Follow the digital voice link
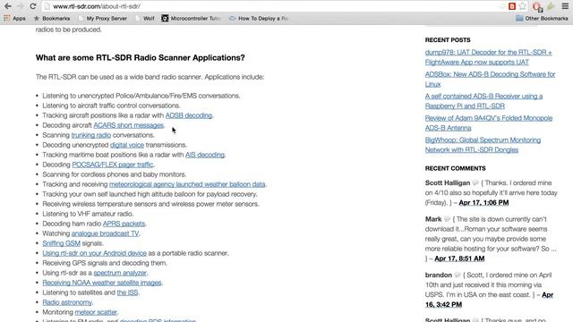Viewport: 573px width, 322px height. click(x=127, y=145)
